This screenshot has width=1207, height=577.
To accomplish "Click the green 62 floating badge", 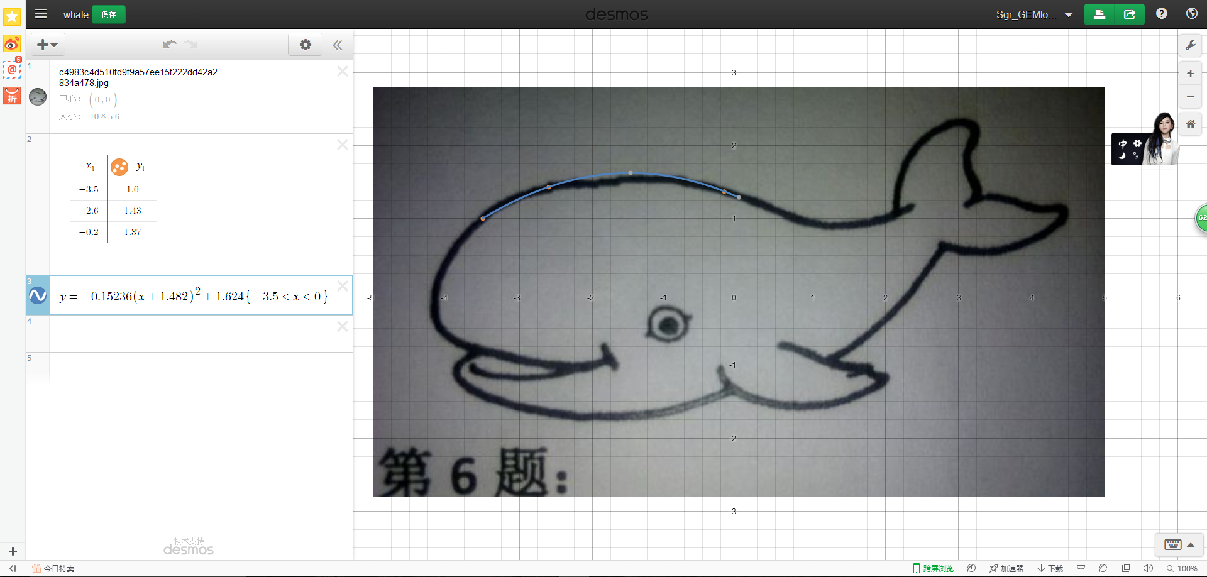I will click(x=1201, y=218).
